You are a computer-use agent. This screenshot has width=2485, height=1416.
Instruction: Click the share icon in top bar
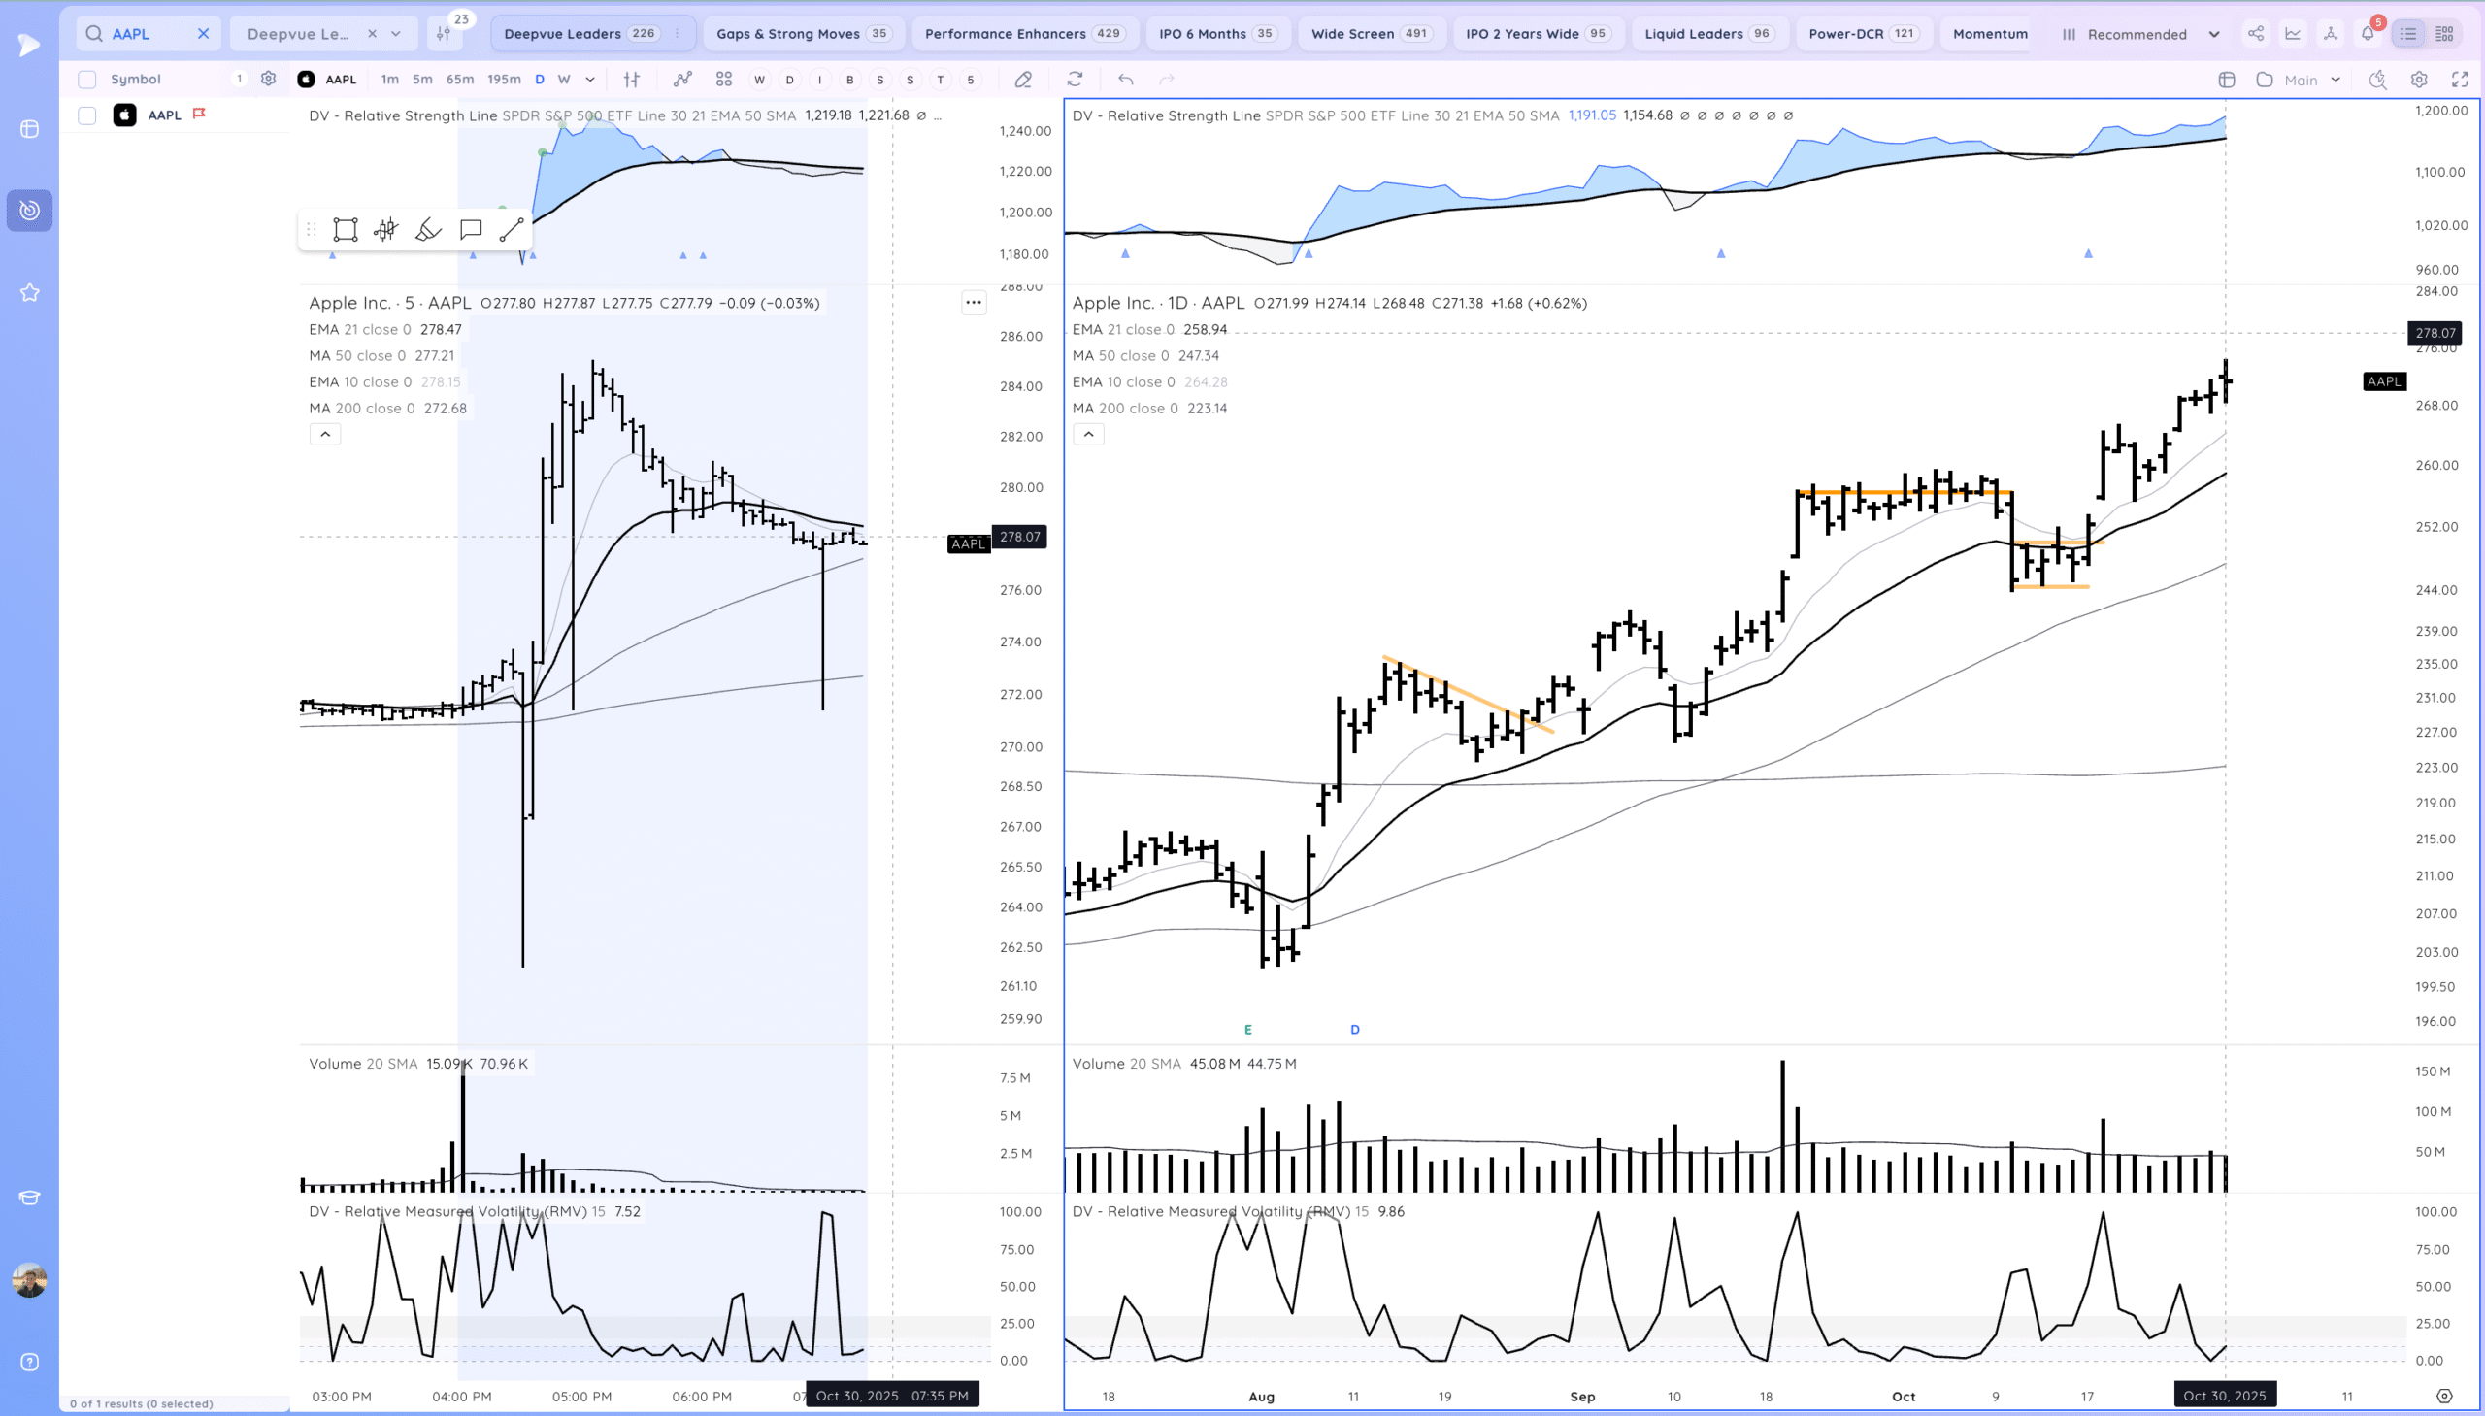tap(2256, 34)
